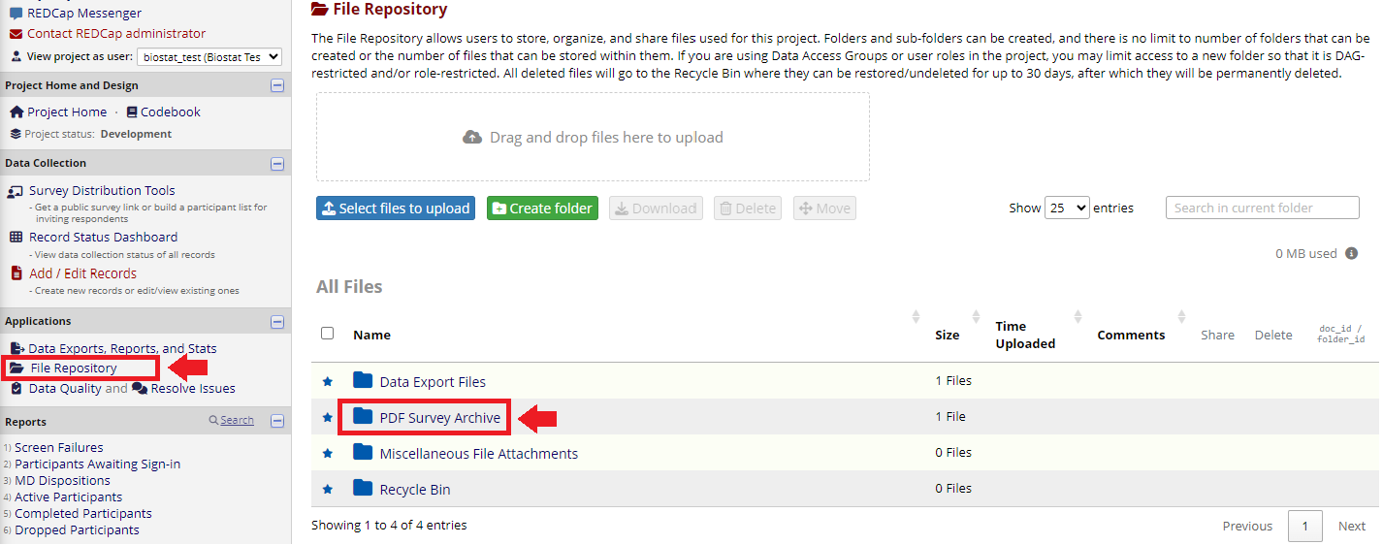
Task: Open the Show entries count dropdown
Action: pos(1067,208)
